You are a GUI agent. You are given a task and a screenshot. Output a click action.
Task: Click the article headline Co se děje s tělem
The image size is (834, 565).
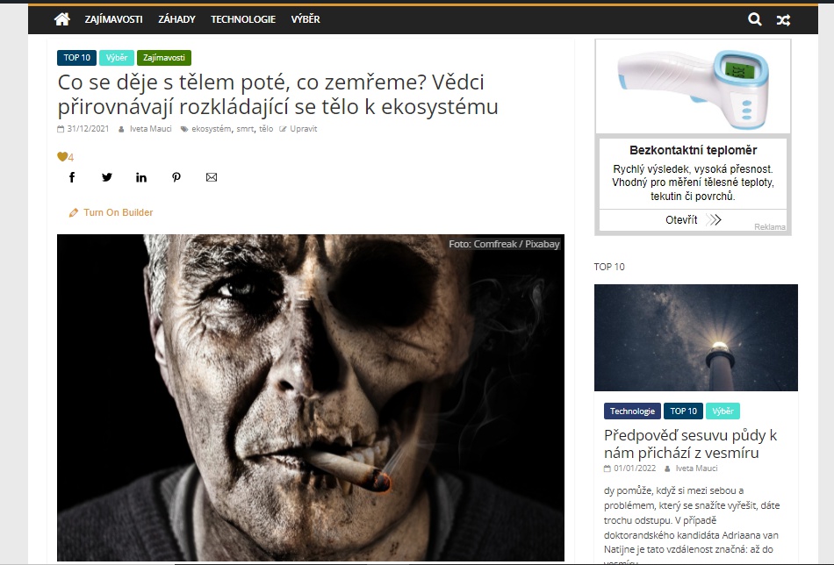277,94
